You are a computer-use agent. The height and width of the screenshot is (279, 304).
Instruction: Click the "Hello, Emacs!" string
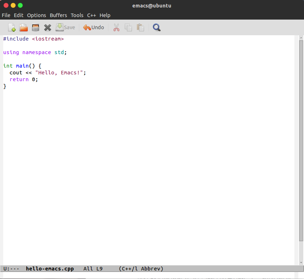click(59, 73)
